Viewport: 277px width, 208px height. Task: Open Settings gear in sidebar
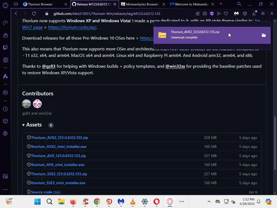tap(5, 133)
